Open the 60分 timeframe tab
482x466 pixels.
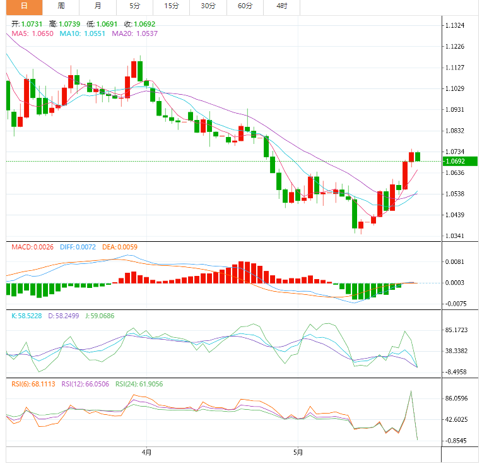pos(245,6)
